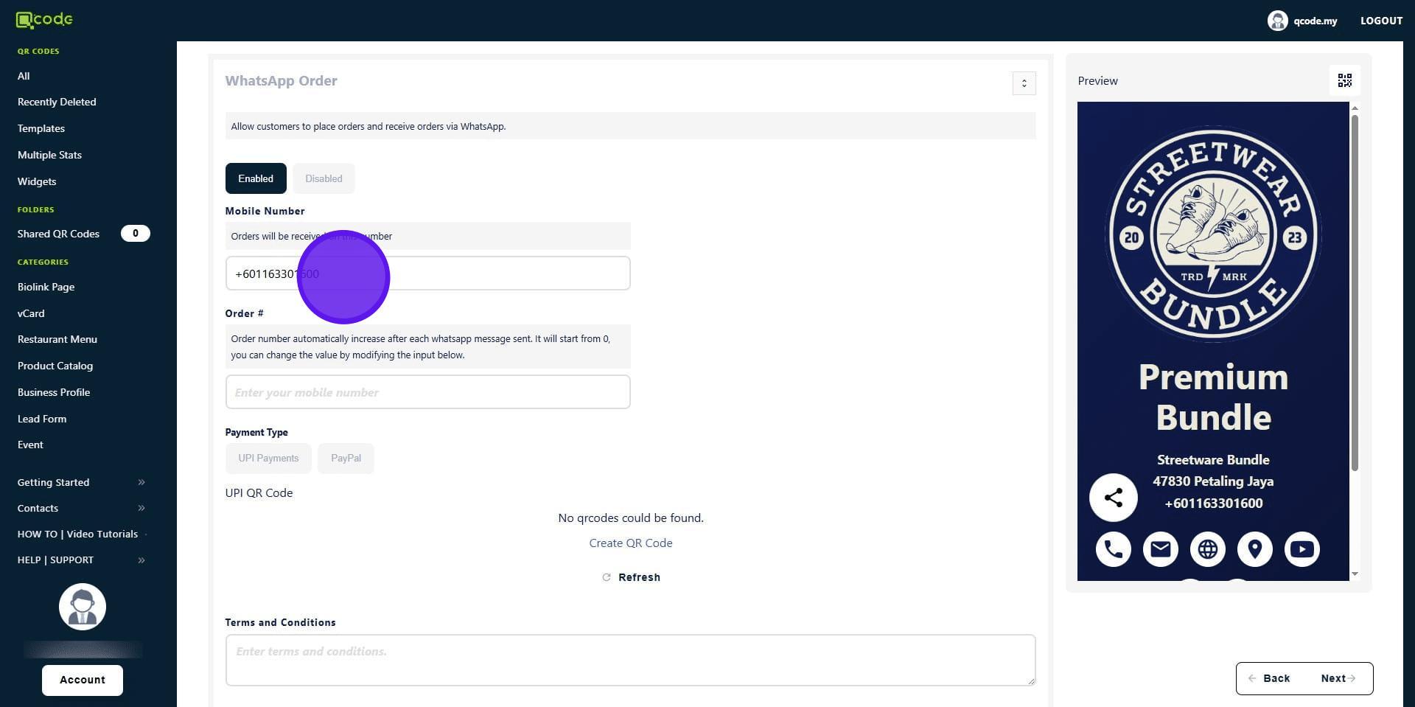Select Biolink Page category
Screen dimensions: 1415x707
click(46, 287)
